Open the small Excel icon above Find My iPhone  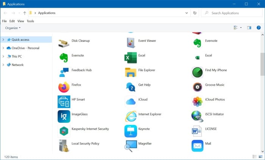tap(197, 58)
